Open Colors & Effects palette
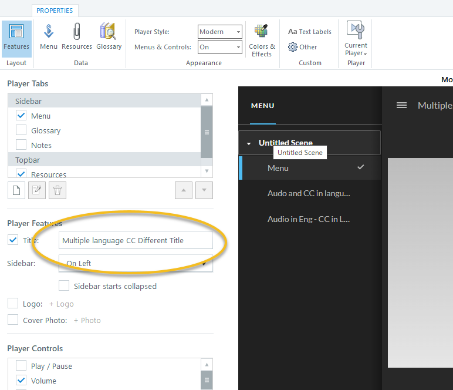The height and width of the screenshot is (390, 453). (x=262, y=41)
